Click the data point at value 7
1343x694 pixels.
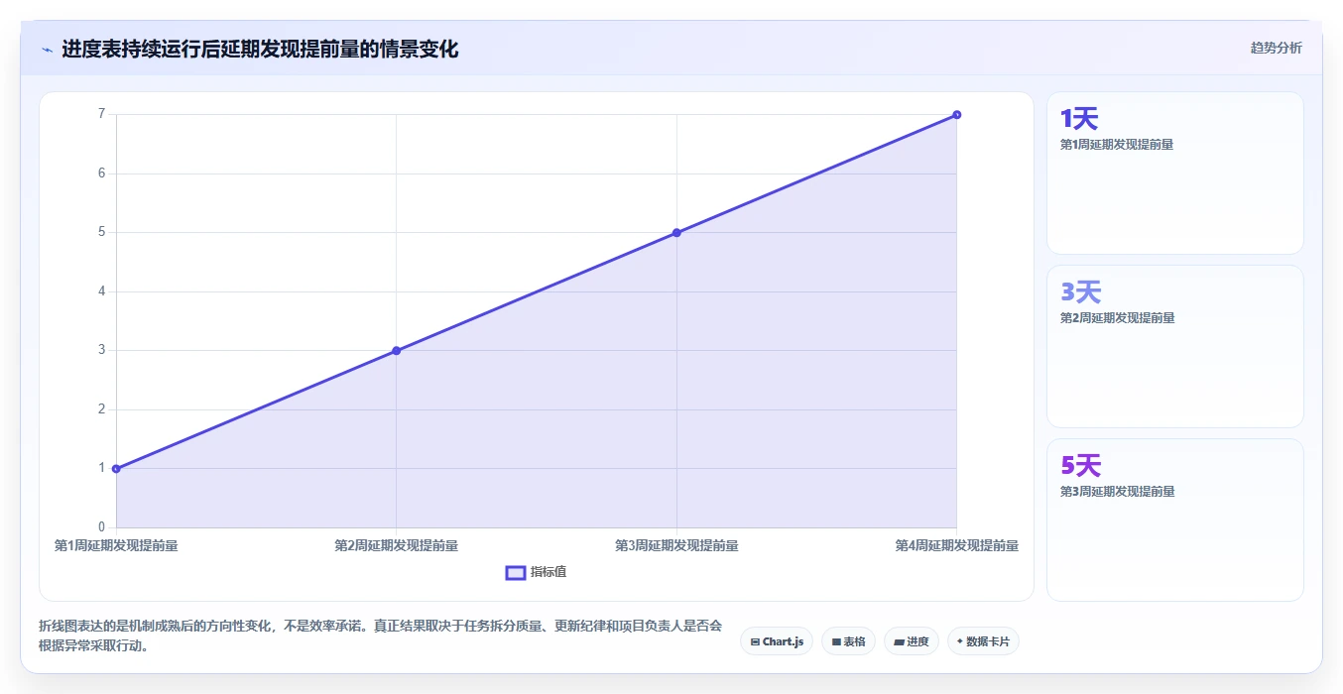956,115
